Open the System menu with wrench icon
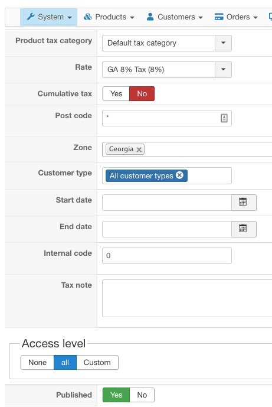The height and width of the screenshot is (407, 272). click(x=49, y=17)
